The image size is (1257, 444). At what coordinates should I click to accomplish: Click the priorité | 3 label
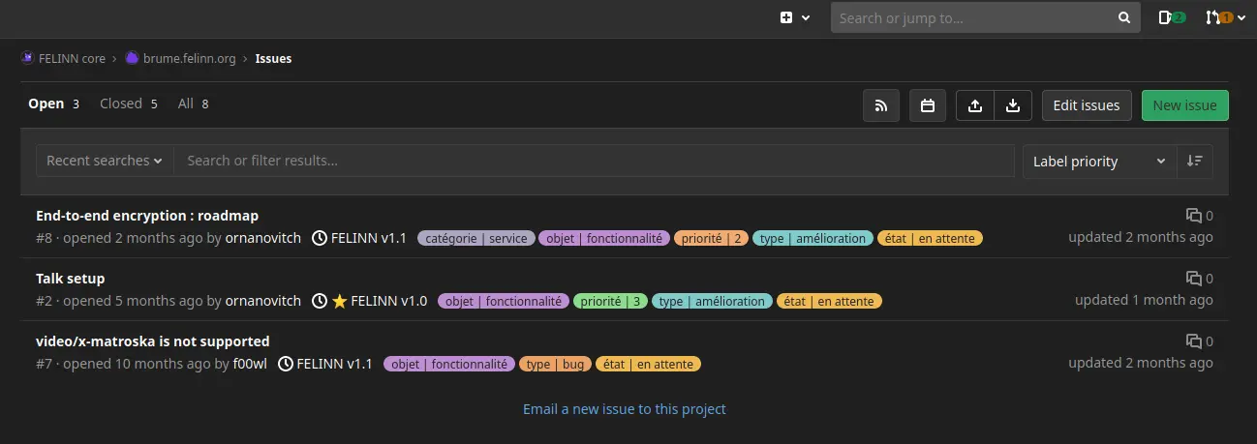pyautogui.click(x=611, y=301)
